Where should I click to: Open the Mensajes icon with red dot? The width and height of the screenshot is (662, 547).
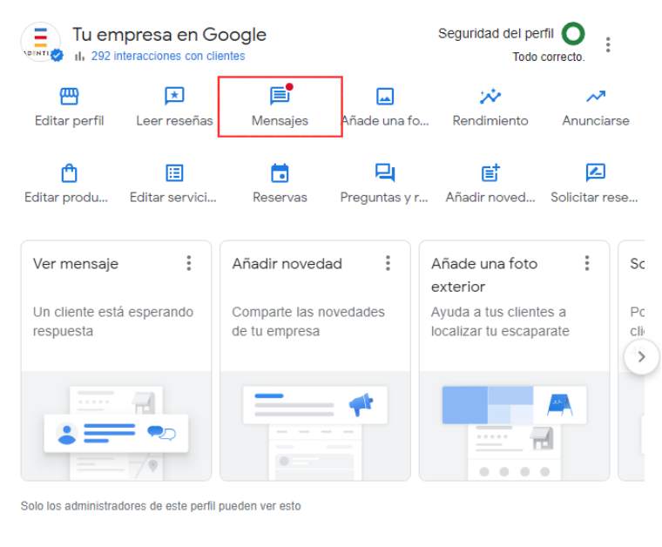pyautogui.click(x=280, y=96)
